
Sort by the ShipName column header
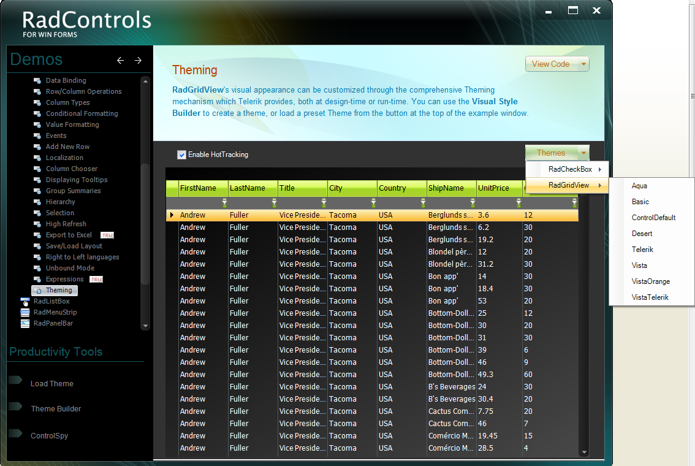pos(451,188)
